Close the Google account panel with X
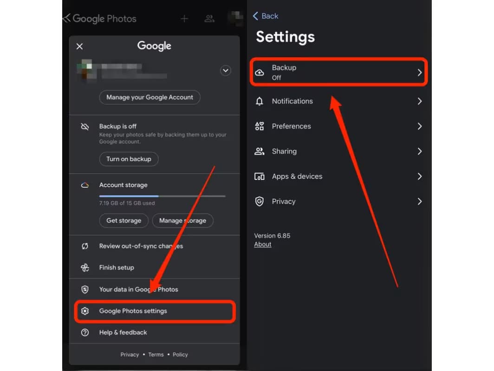Screen dimensions: 494x371 (79, 46)
